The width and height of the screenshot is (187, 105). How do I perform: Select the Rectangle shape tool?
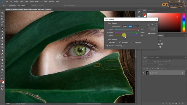pos(2,66)
